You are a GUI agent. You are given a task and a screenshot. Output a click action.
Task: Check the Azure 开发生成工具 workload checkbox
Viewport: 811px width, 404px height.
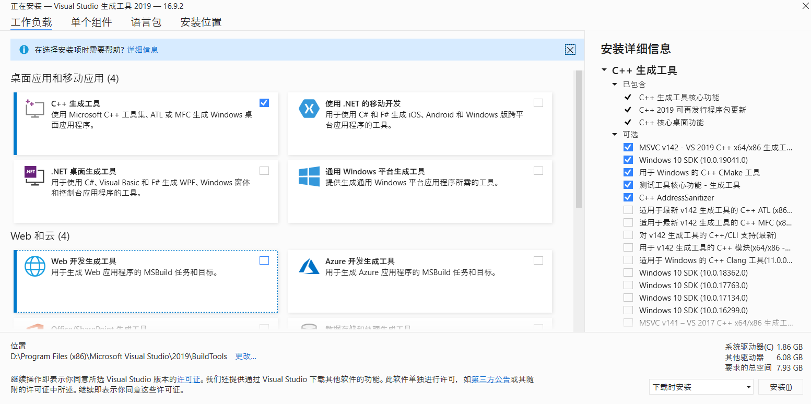(538, 260)
